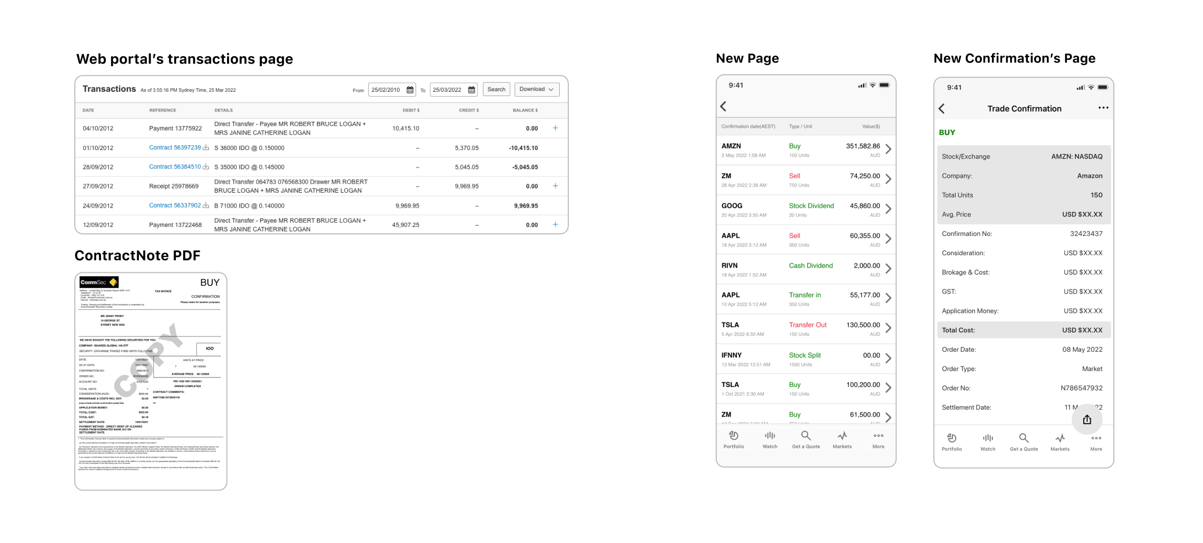The width and height of the screenshot is (1203, 543).
Task: Click the Search button in Transactions
Action: click(x=496, y=89)
